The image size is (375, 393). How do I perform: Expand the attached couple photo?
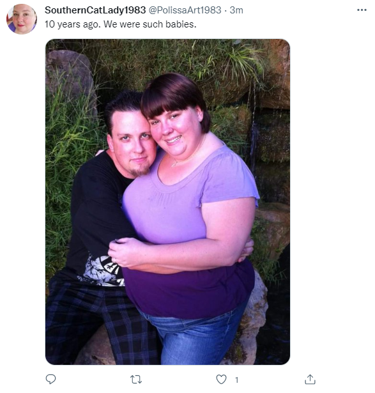(x=167, y=202)
